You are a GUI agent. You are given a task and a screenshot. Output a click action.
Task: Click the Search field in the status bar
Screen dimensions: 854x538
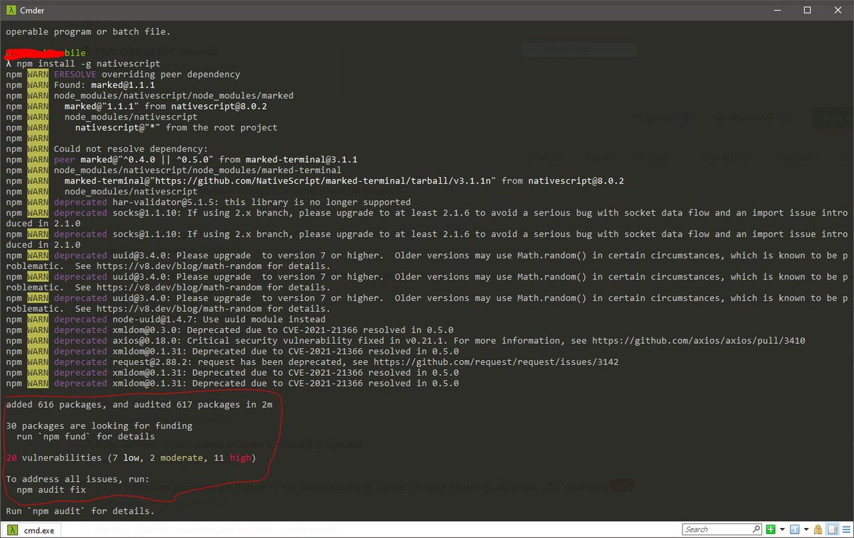722,529
